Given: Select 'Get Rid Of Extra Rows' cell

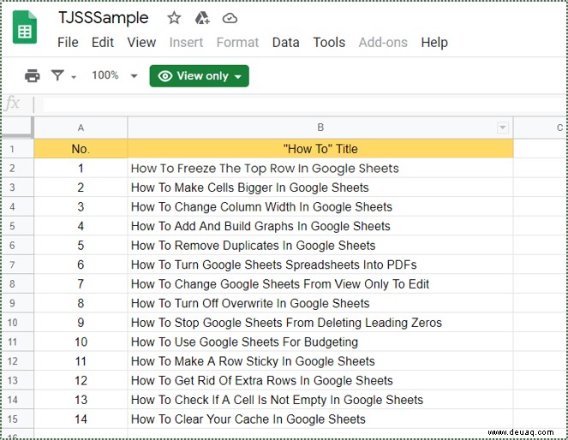Looking at the screenshot, I should (320, 380).
